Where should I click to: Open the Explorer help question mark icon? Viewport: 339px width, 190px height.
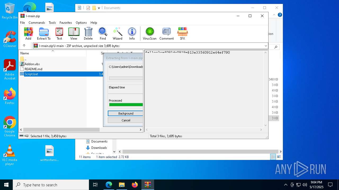280,15
